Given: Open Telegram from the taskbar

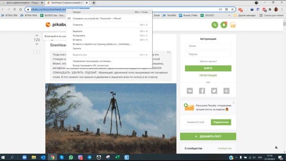Looking at the screenshot, I should [x=89, y=157].
